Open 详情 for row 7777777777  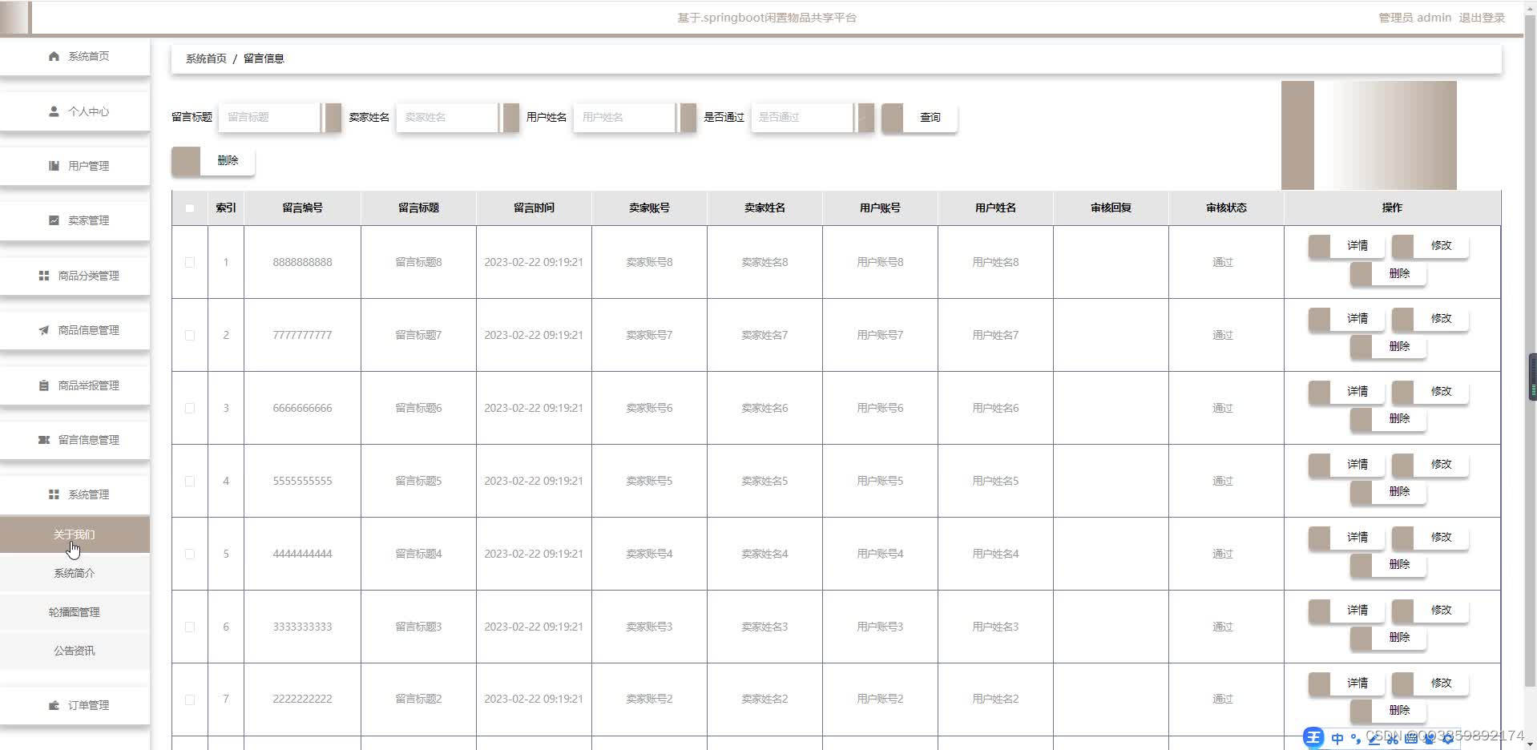point(1346,319)
